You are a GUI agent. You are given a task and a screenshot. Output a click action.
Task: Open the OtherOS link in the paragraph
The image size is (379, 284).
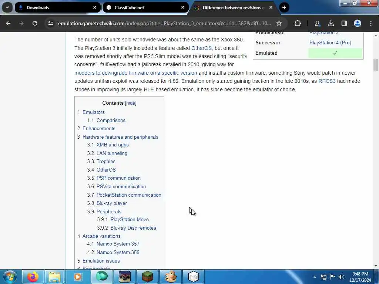(201, 48)
